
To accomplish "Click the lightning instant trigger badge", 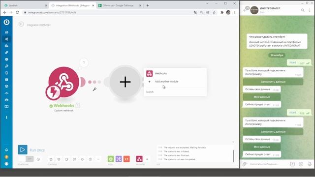I will [x=53, y=92].
